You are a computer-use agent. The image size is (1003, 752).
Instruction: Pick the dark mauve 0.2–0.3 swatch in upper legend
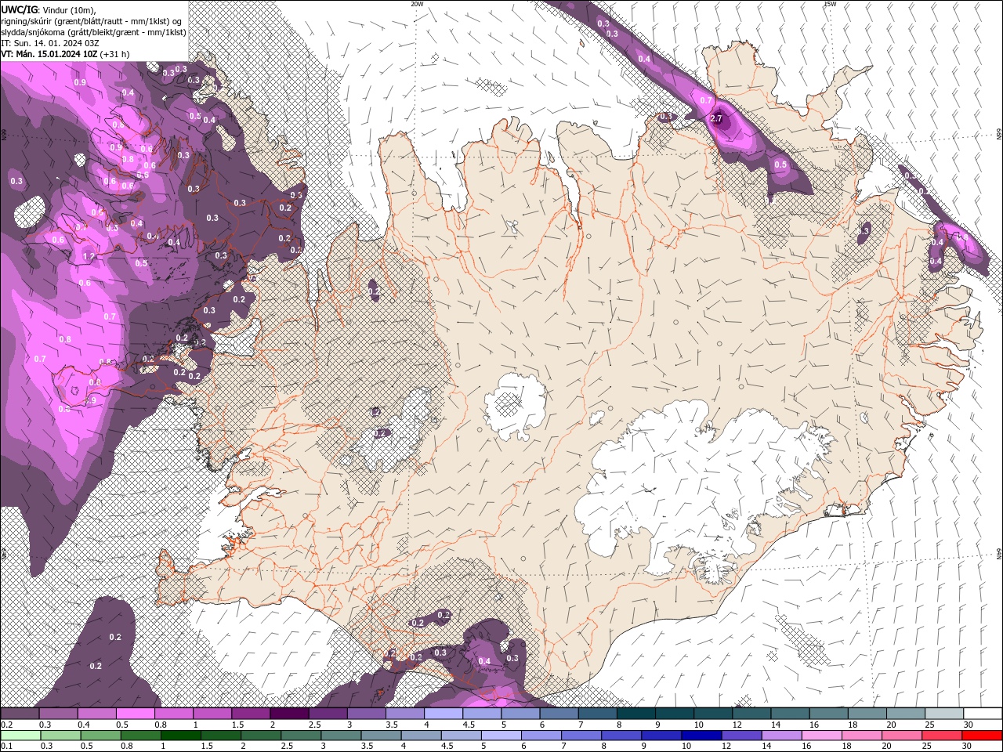pos(20,714)
